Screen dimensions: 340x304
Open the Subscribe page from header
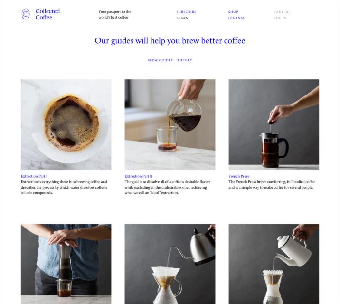(x=186, y=12)
